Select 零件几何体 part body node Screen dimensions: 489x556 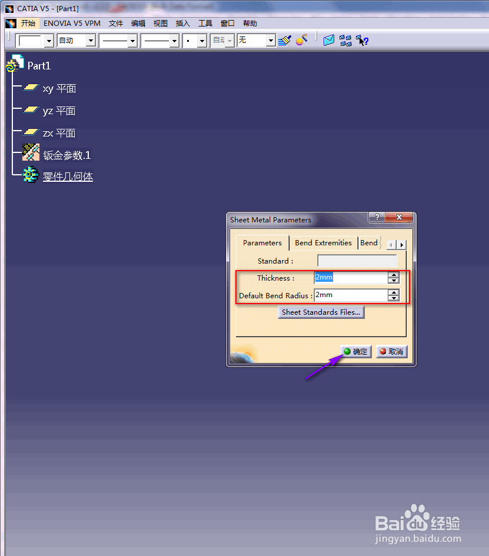tap(68, 177)
